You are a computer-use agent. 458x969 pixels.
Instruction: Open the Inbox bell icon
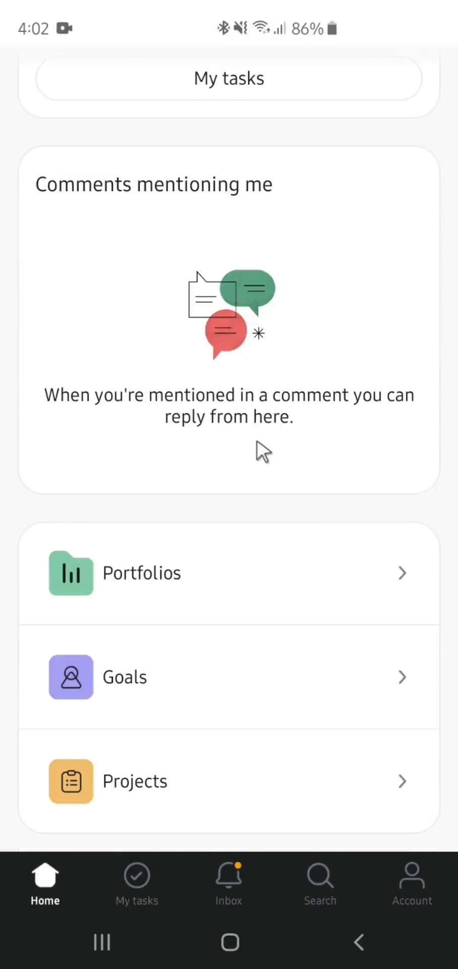(x=228, y=876)
